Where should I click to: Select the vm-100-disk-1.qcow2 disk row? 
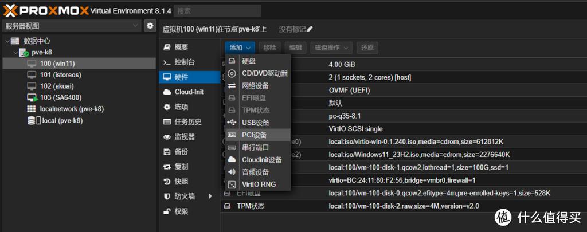pyautogui.click(x=404, y=167)
